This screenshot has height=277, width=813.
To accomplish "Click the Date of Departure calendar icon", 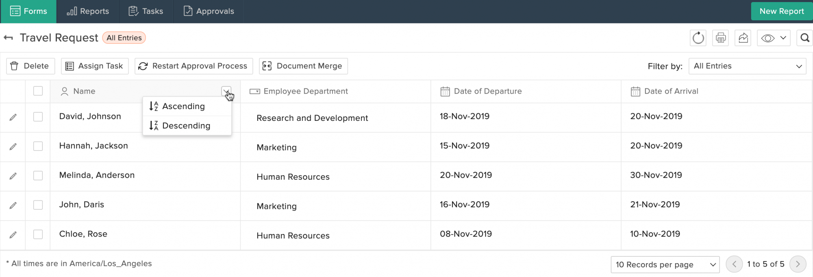I will click(445, 92).
